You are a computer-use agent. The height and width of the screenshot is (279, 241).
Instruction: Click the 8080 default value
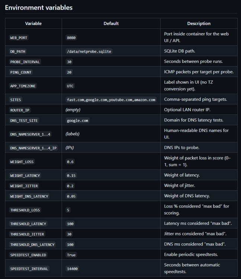point(71,38)
